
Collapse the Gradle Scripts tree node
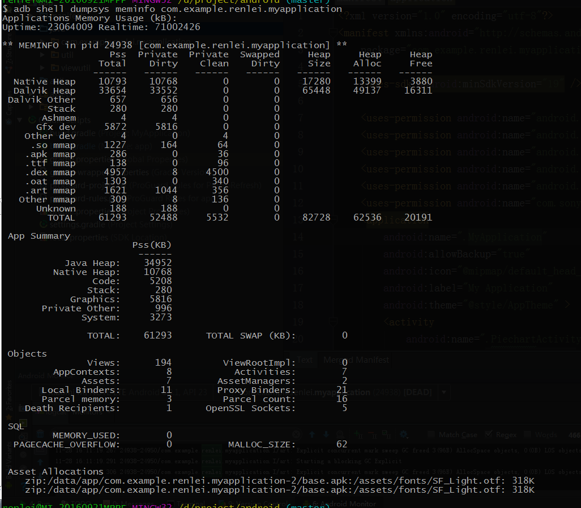coord(20,120)
